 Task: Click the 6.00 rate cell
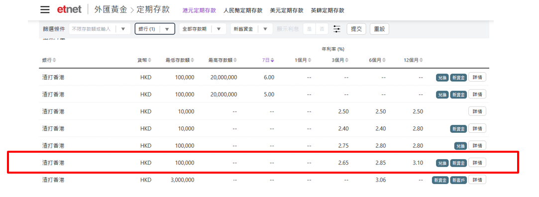pos(269,77)
